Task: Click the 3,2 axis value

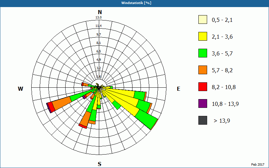Action: [x=99, y=68]
